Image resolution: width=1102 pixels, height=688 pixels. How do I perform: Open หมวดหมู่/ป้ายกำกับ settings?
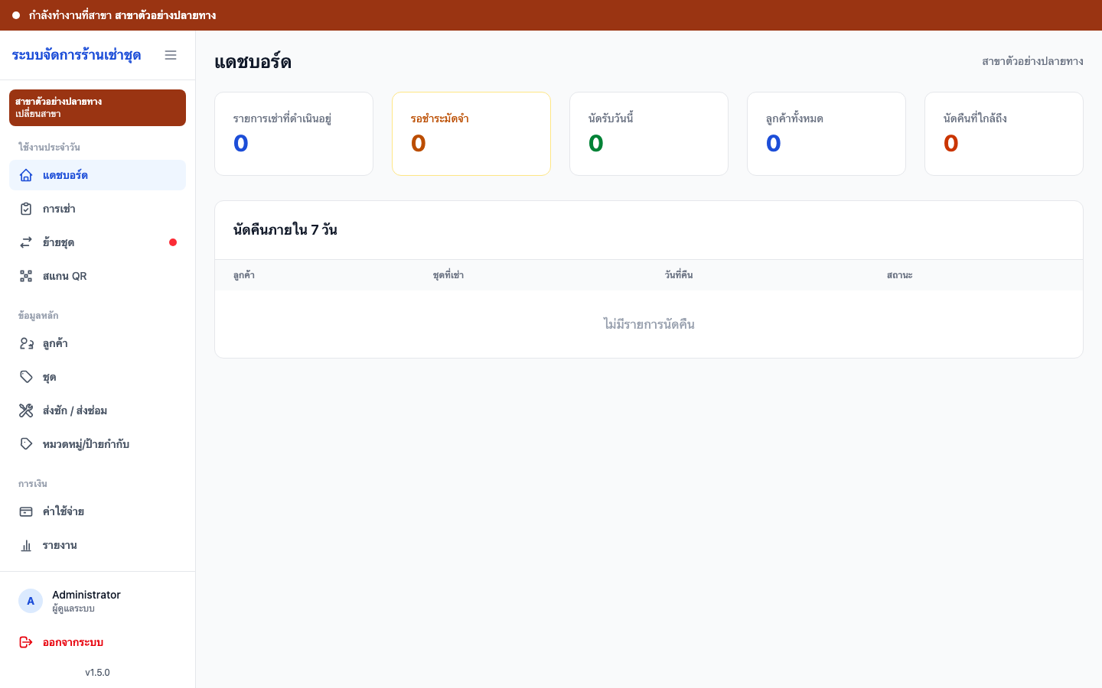97,444
